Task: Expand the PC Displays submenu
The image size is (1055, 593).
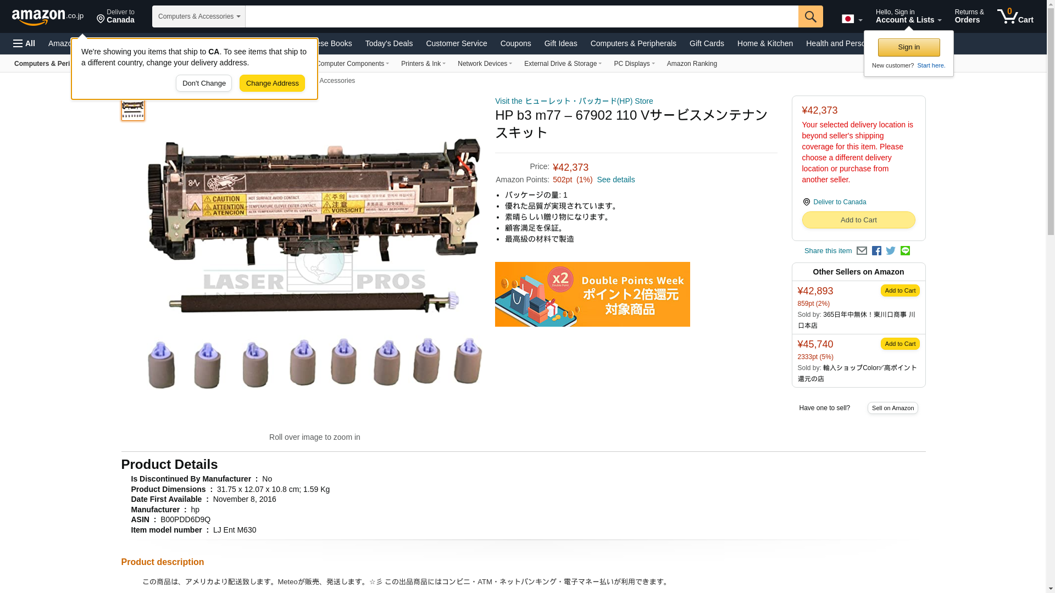Action: [x=634, y=64]
